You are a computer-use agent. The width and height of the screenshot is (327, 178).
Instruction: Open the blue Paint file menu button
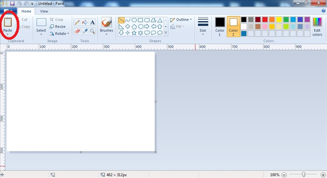click(8, 11)
